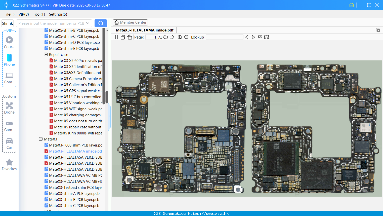The width and height of the screenshot is (383, 216).
Task: Open the Game console category
Action: click(9, 126)
